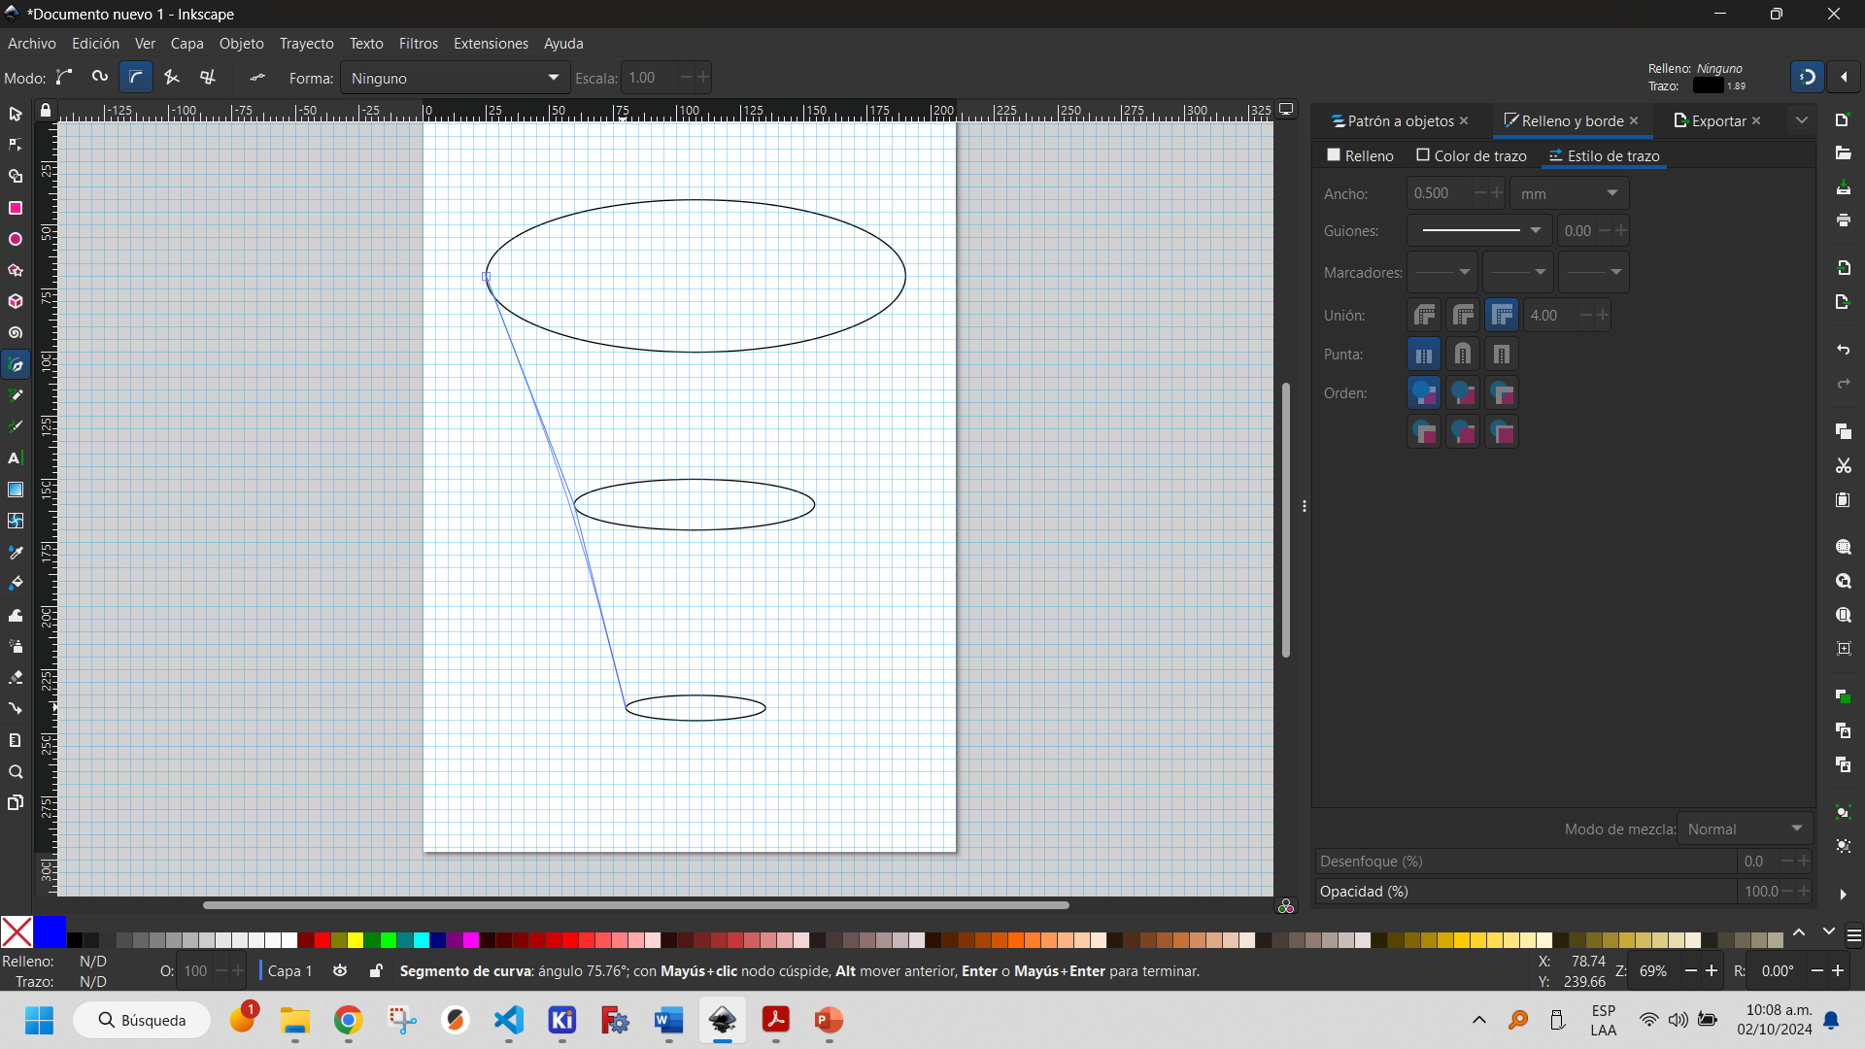
Task: Switch to the Relleno tab
Action: tap(1360, 155)
